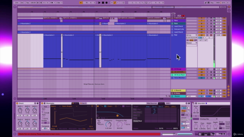Toggle the Chord device activator
Viewport: 244px width, 137px height.
(x=17, y=103)
